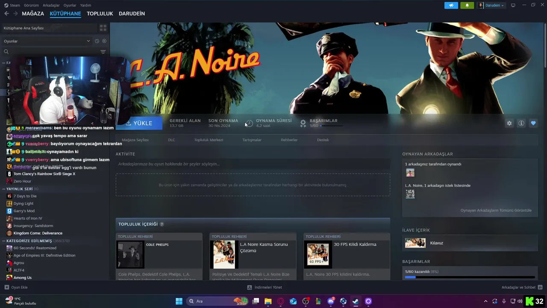This screenshot has width=547, height=308.
Task: Go to the DARUDEIN profile tab
Action: click(x=132, y=14)
